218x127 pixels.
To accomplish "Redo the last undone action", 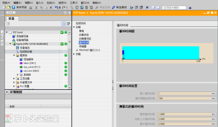I will coord(64,7).
